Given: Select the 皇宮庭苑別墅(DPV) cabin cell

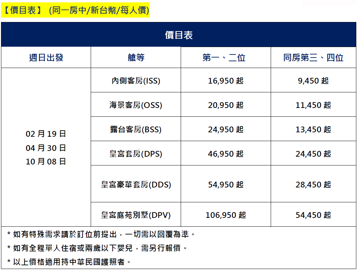Looking at the screenshot, I should click(136, 215).
